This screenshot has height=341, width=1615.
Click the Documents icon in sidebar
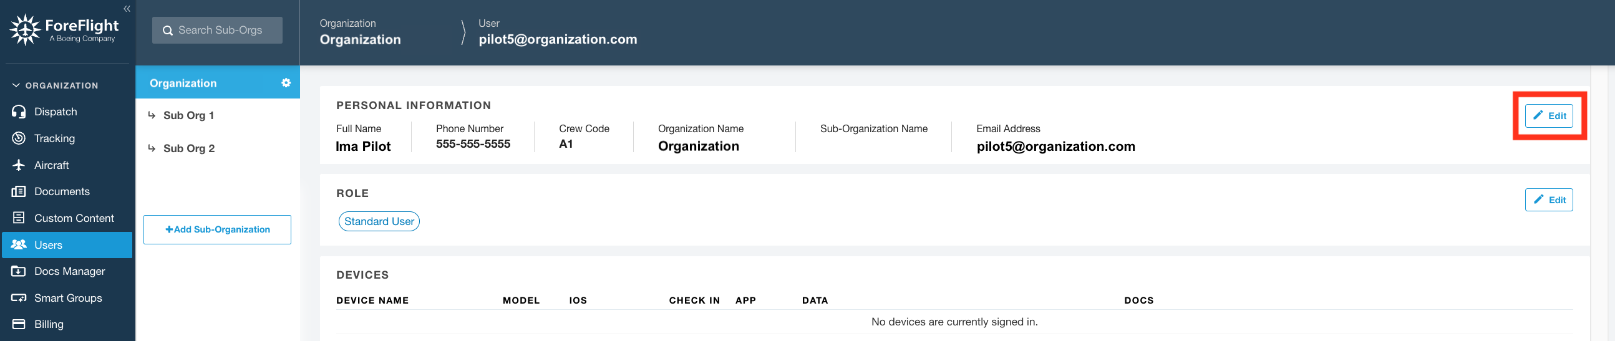click(19, 192)
